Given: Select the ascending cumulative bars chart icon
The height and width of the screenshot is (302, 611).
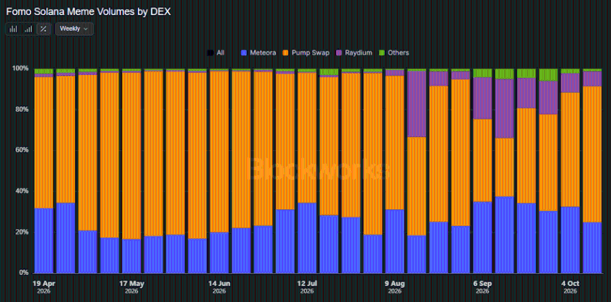Looking at the screenshot, I should (28, 29).
